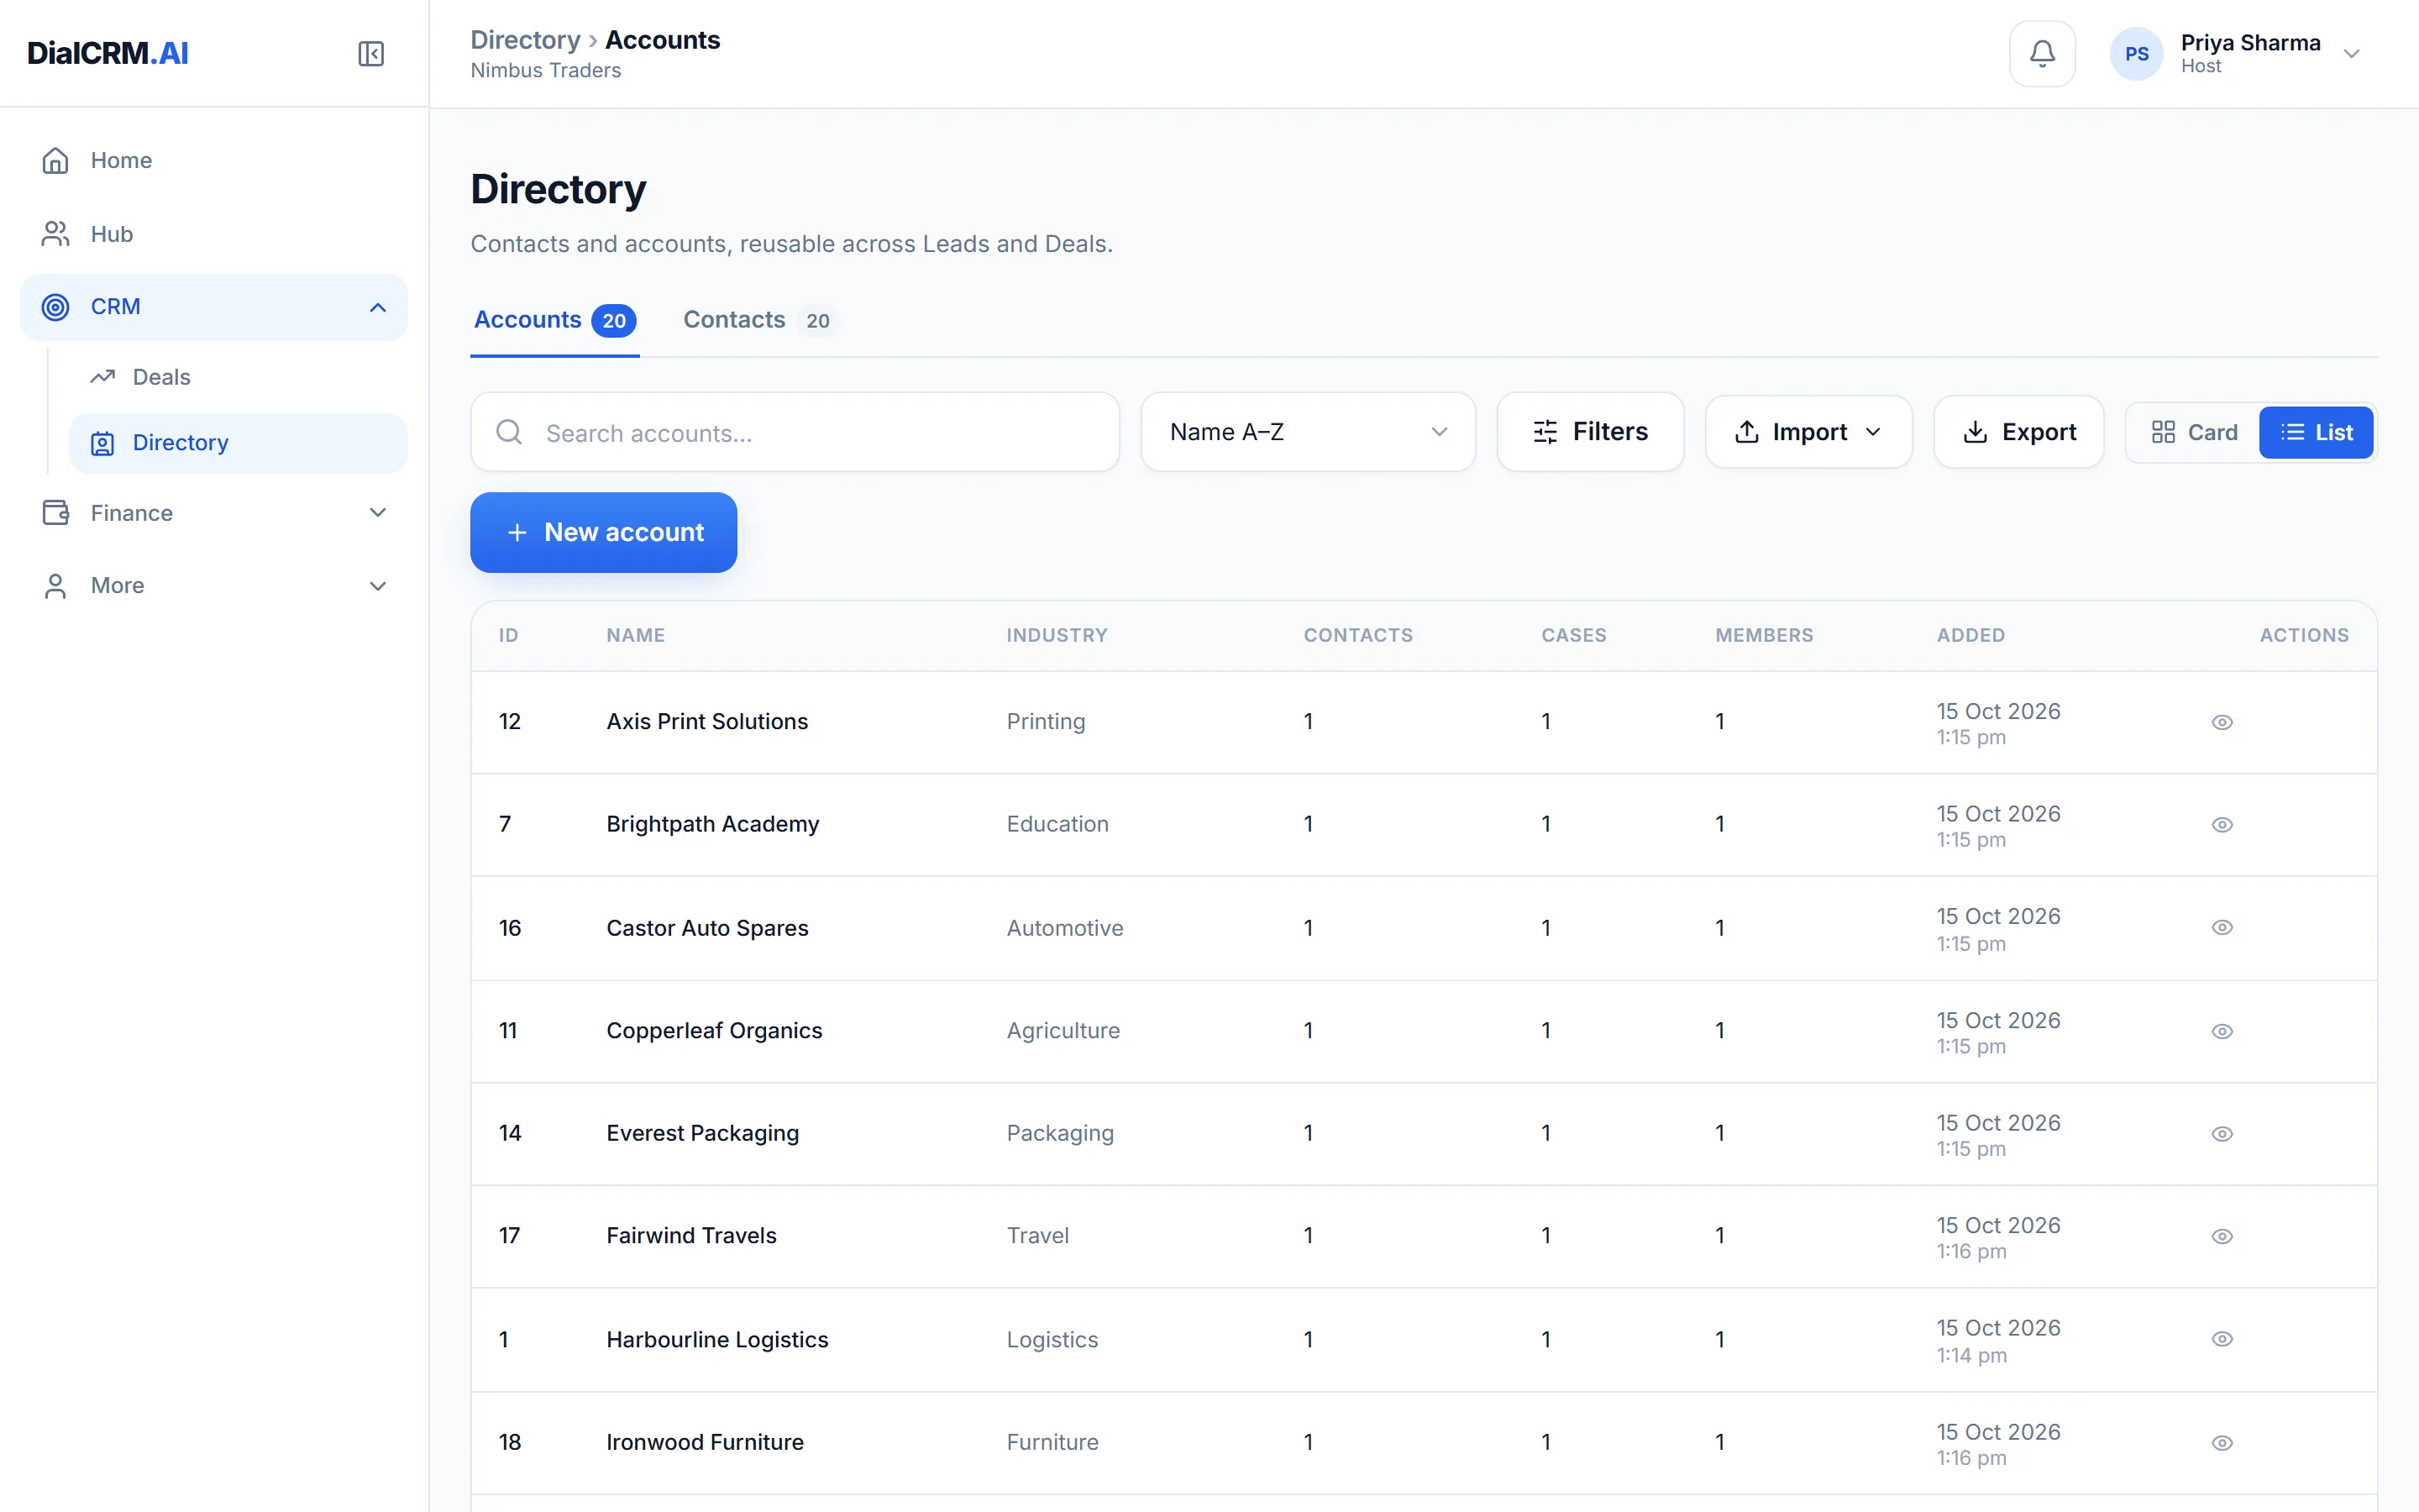Viewport: 2419px width, 1512px height.
Task: Go to Home in sidebar
Action: tap(214, 160)
